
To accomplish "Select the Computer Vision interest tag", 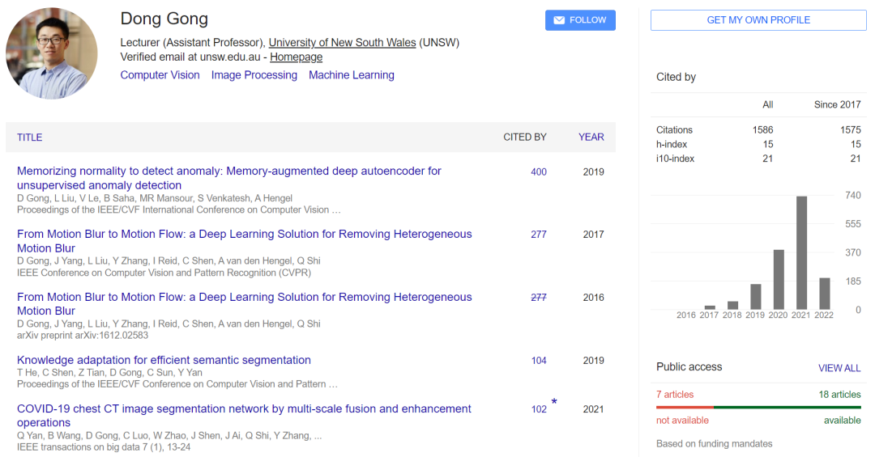I will pos(160,75).
